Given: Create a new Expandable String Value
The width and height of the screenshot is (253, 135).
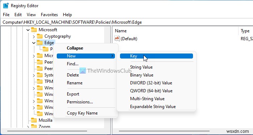Looking at the screenshot, I should click(153, 107).
